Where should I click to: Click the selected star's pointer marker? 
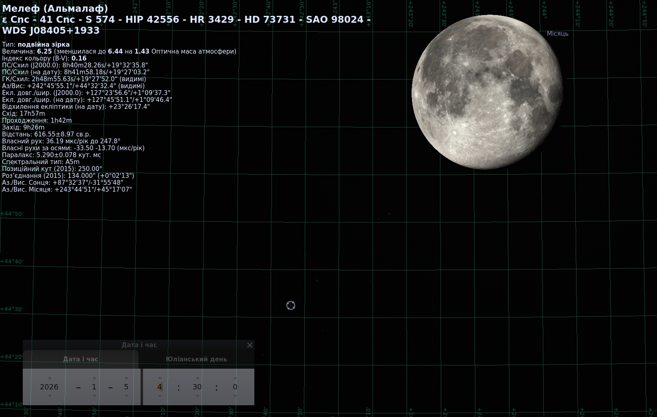tap(291, 305)
